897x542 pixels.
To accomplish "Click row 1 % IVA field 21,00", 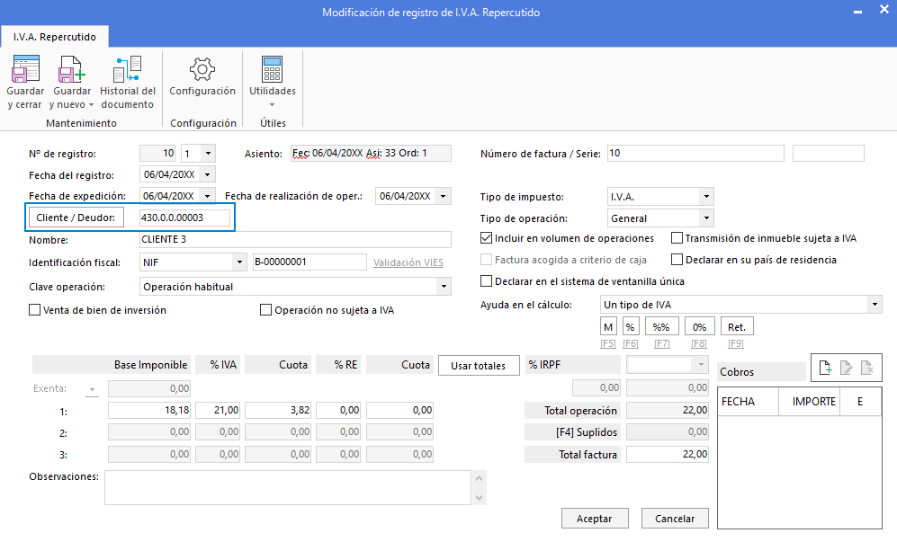I will [x=218, y=410].
